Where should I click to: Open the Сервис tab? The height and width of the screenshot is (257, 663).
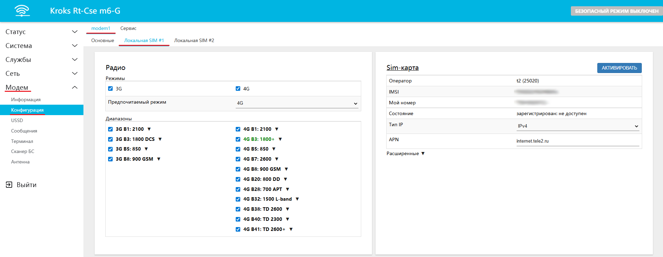pos(128,28)
